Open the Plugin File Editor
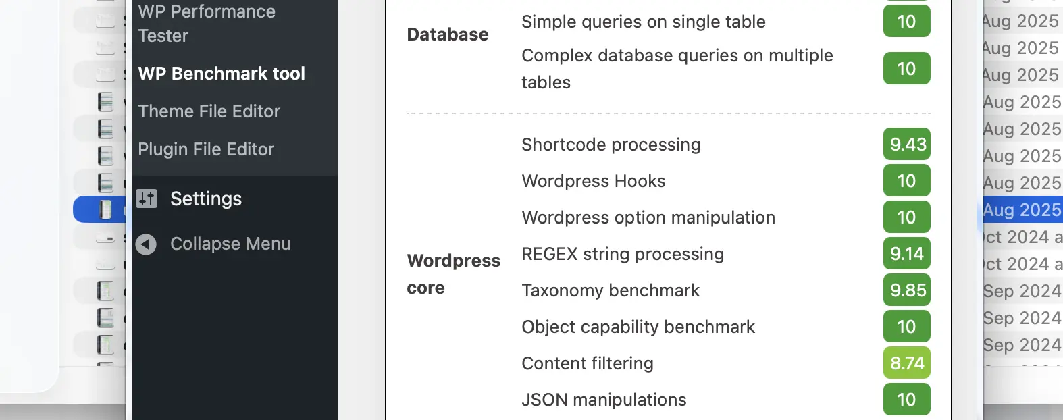Viewport: 1063px width, 420px height. [x=206, y=149]
